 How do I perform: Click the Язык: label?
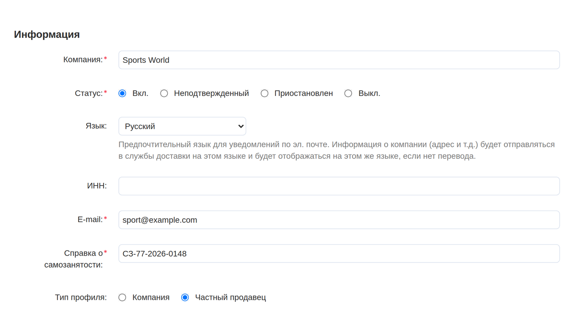(x=96, y=126)
